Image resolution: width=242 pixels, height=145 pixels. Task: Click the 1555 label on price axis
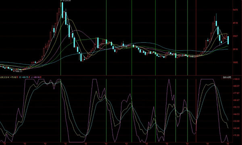[236, 62]
